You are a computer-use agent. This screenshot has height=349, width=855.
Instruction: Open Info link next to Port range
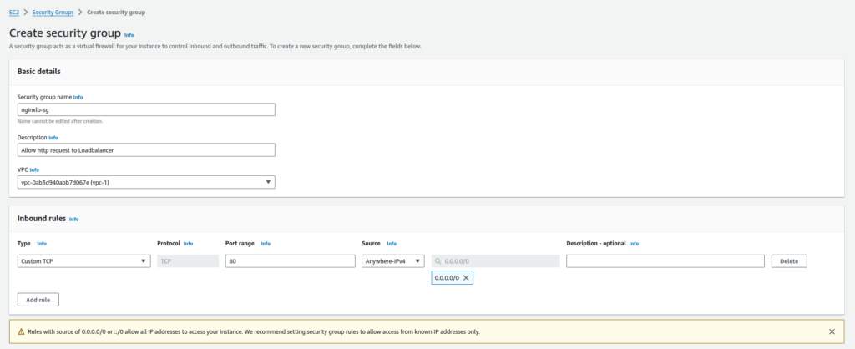click(266, 244)
